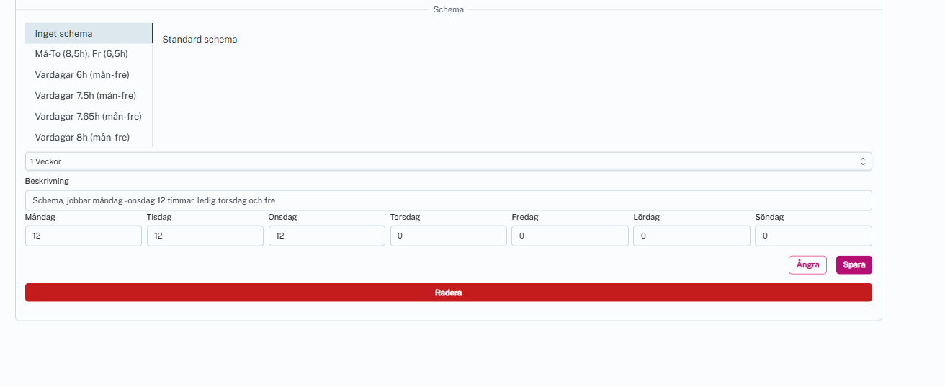
Task: Click the Torsdag hours input
Action: (x=448, y=236)
